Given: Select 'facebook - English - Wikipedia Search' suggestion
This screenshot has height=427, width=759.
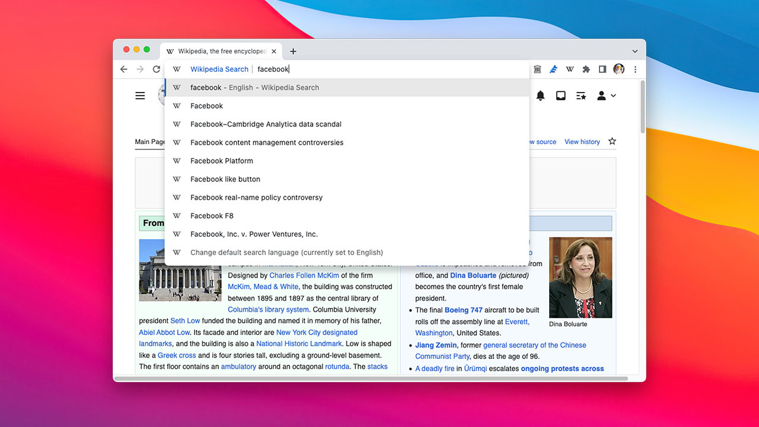Looking at the screenshot, I should click(x=347, y=87).
